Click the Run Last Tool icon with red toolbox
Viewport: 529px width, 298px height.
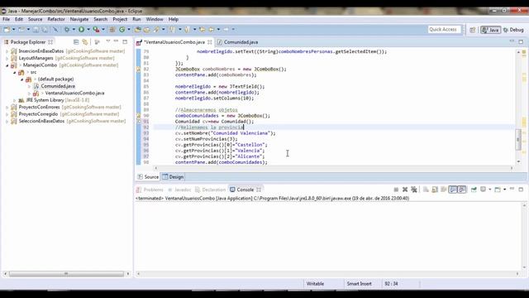(x=96, y=30)
